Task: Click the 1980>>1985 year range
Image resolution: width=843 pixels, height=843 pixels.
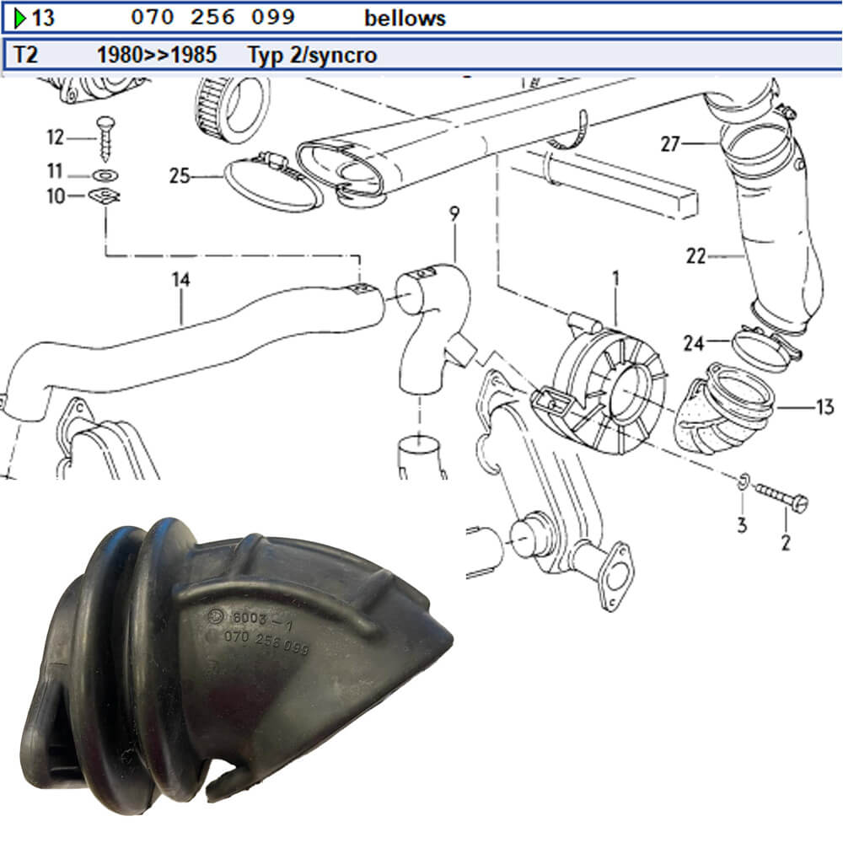Action: pyautogui.click(x=157, y=56)
